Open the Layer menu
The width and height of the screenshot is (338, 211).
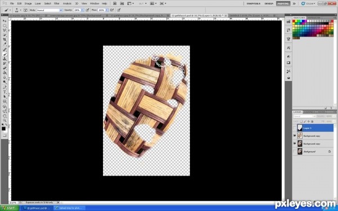38,3
